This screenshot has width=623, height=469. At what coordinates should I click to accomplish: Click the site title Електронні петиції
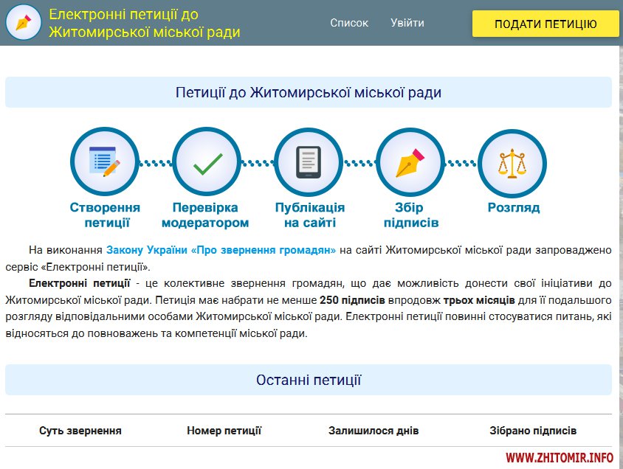pyautogui.click(x=144, y=23)
